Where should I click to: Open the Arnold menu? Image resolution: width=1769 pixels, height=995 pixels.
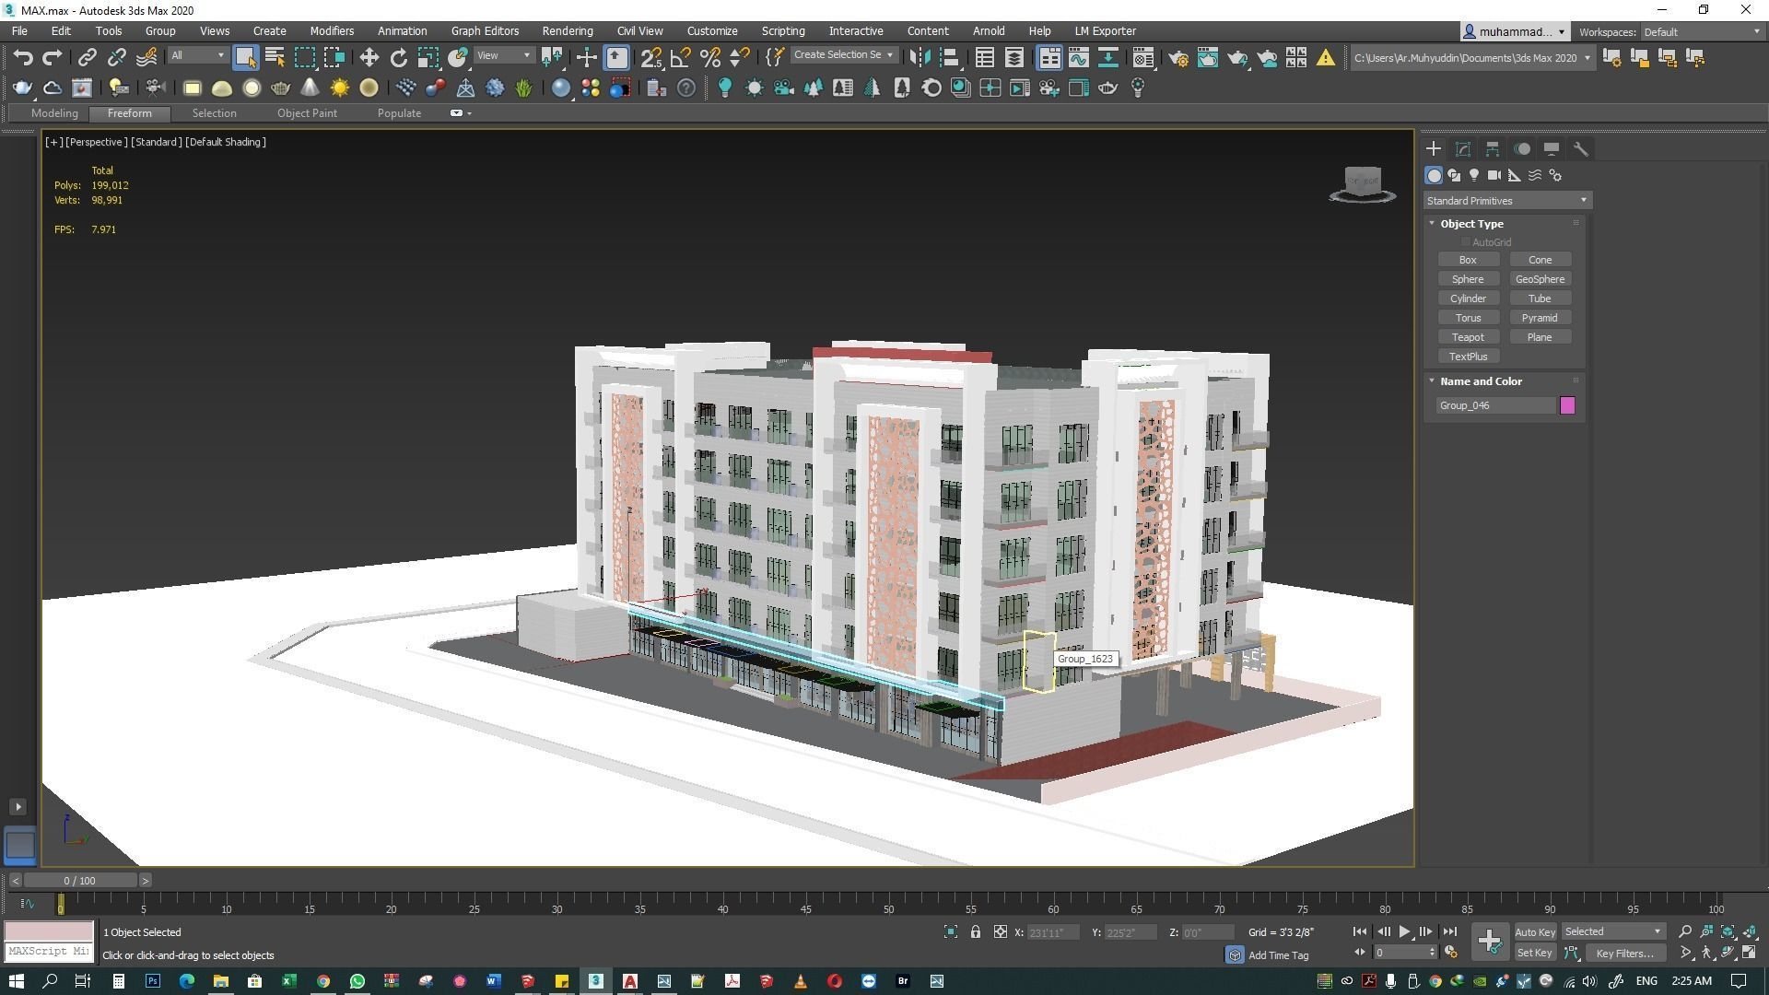(989, 30)
